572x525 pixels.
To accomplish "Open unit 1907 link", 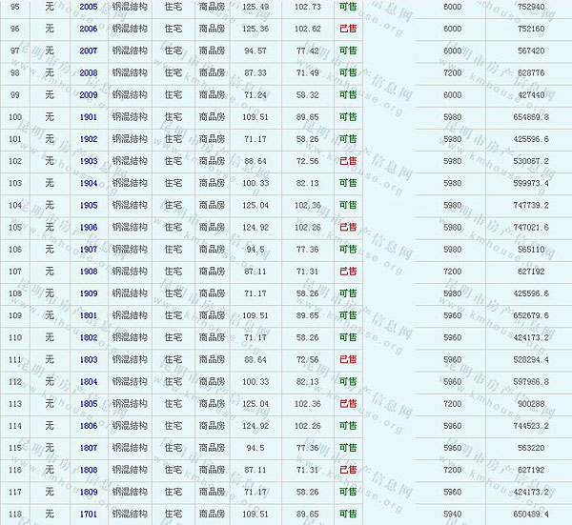I will (x=88, y=250).
